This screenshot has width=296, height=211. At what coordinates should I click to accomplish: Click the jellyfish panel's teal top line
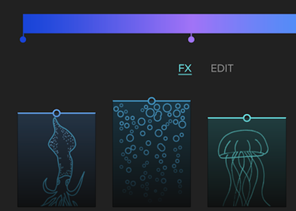247,118
